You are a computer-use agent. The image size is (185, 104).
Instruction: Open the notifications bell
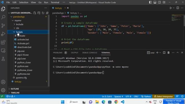point(182,96)
